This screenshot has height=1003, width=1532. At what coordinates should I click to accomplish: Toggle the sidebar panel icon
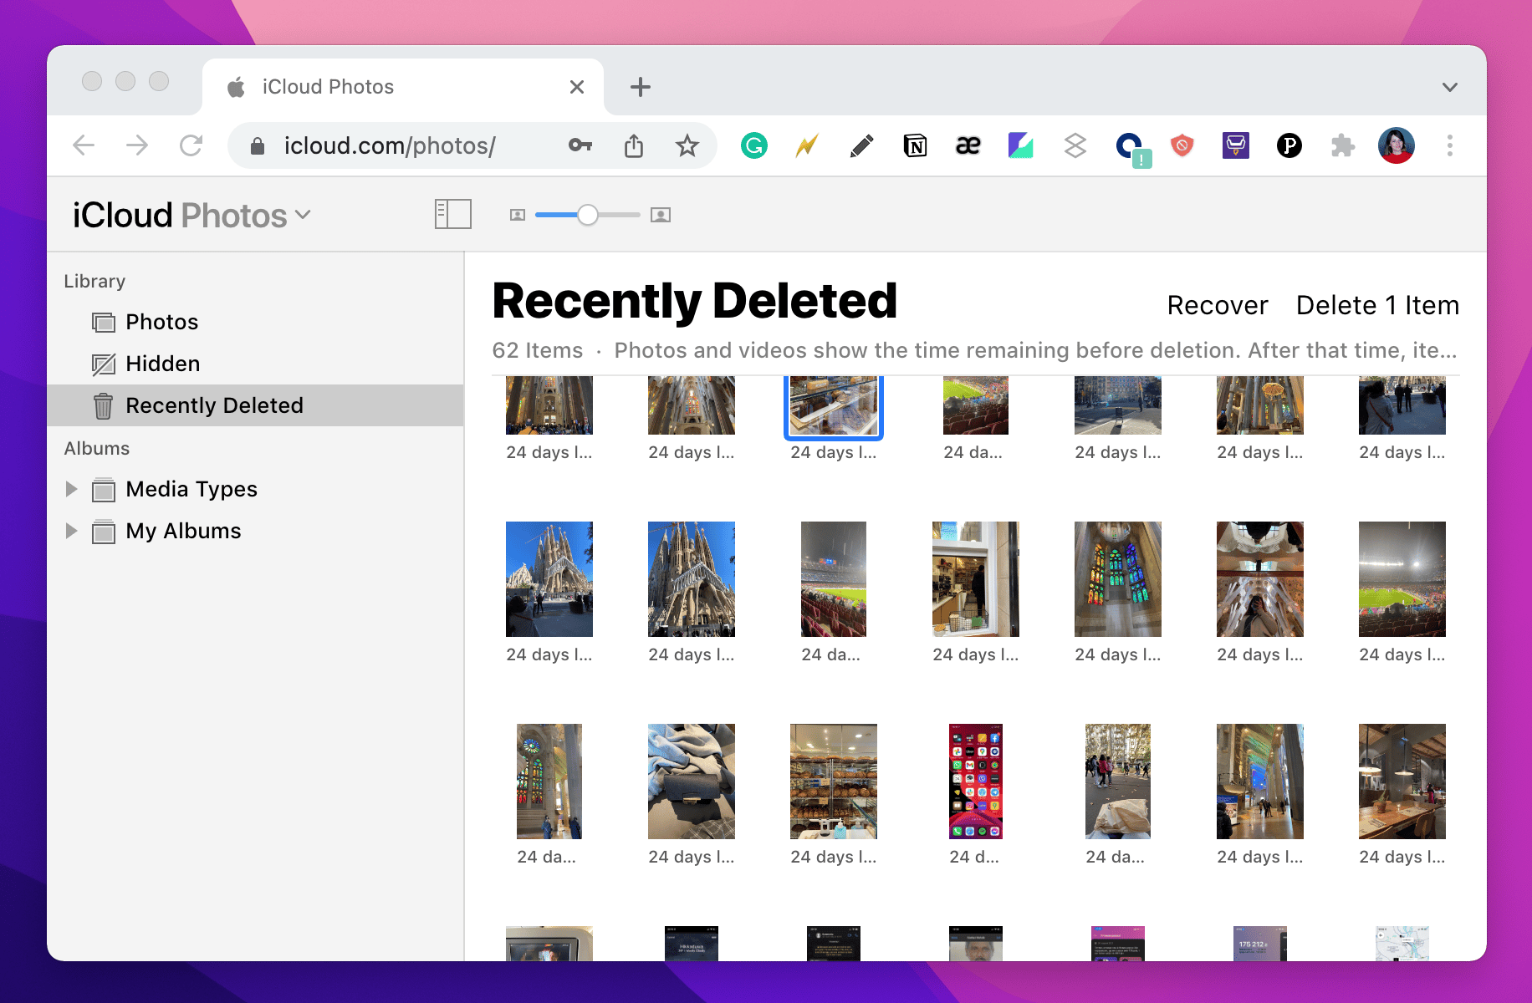pos(453,214)
